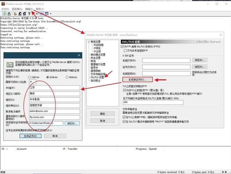
Task: Select 管理接口设置 in the settings tree
Action: click(98, 64)
